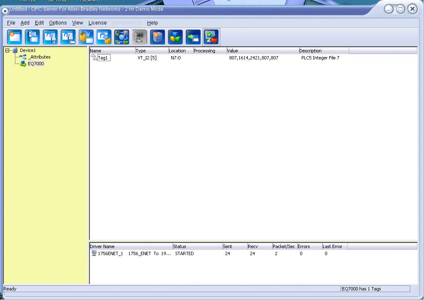Click the Ready status bar text
The image size is (424, 300).
pyautogui.click(x=10, y=289)
